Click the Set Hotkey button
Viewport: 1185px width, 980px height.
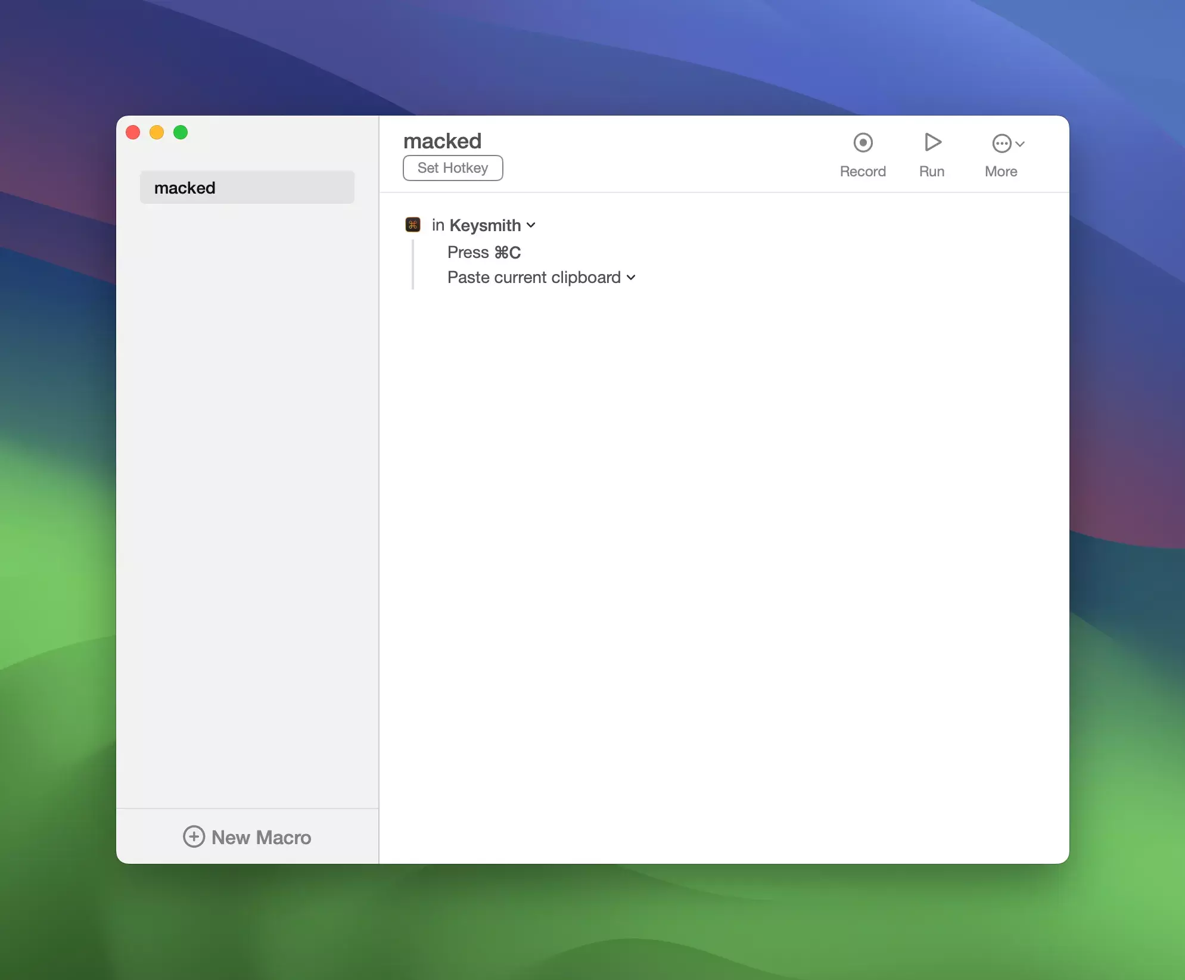453,168
